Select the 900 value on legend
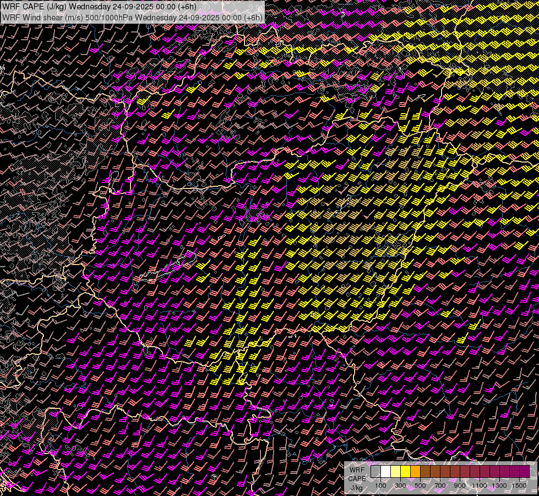Viewport: 539px width, 496px height. 460,486
